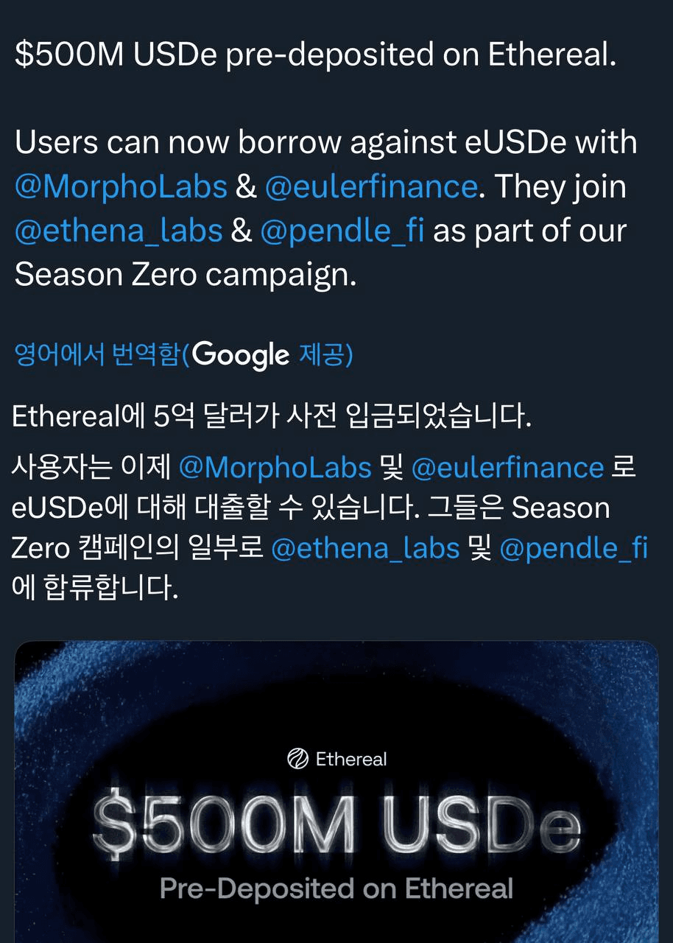Click the Korean text '에 합류합니다.'
The width and height of the screenshot is (673, 943).
coord(96,588)
